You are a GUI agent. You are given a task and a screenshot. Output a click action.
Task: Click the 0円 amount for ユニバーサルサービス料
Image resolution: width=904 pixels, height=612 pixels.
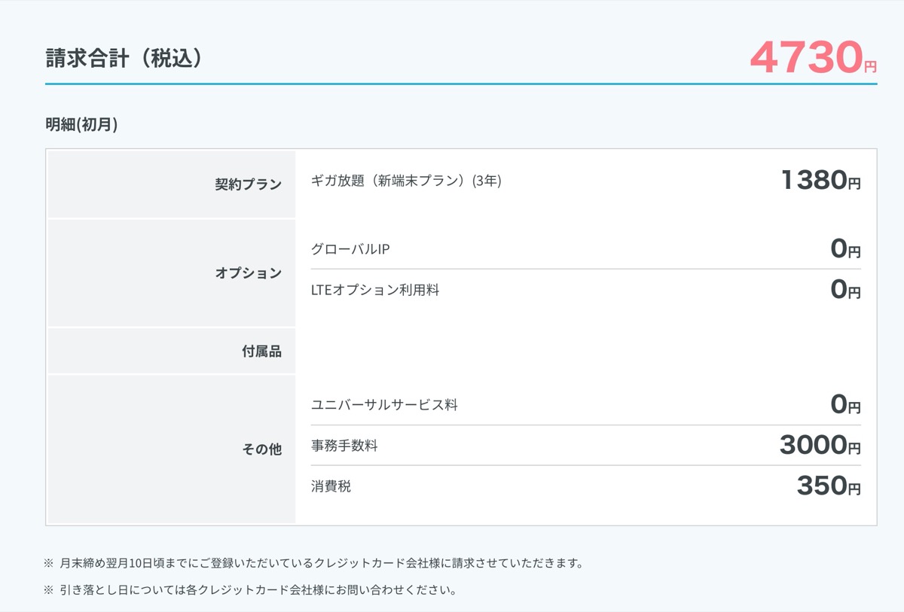(845, 405)
